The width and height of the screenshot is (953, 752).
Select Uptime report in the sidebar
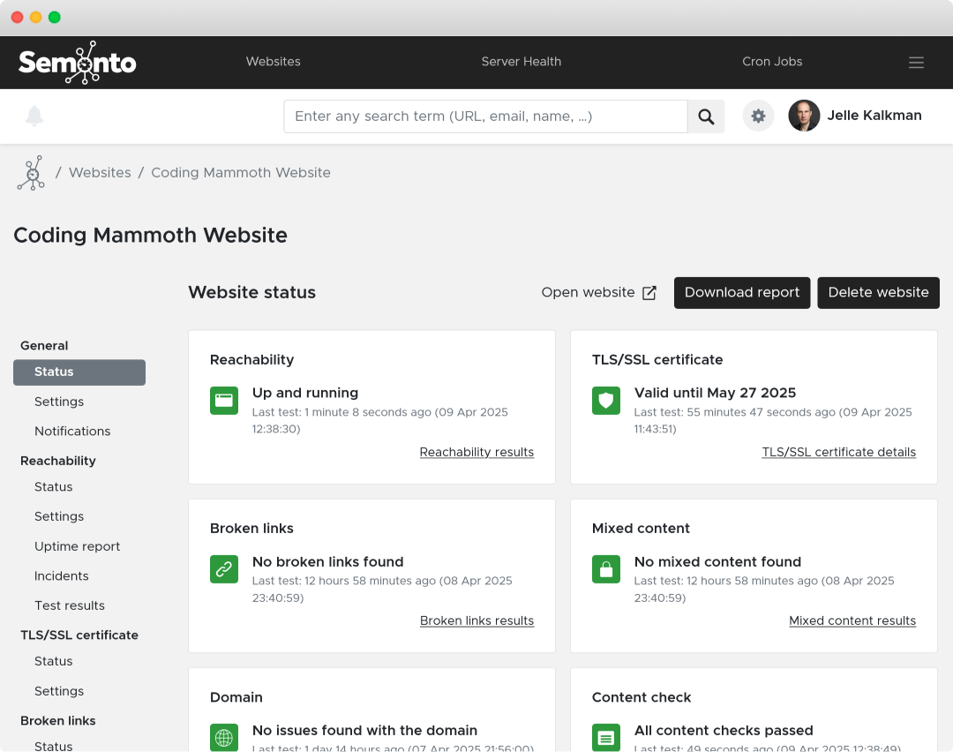[x=78, y=546]
